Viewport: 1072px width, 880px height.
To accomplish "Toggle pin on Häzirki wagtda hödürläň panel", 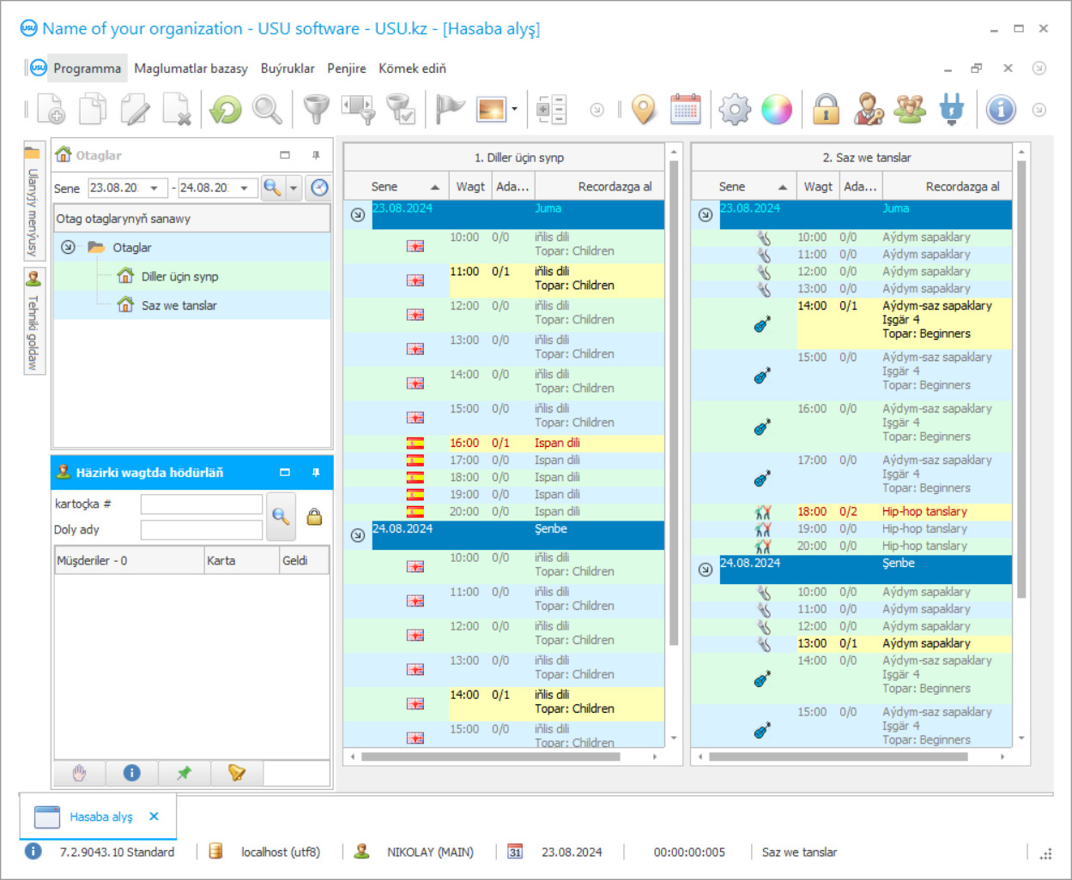I will click(316, 473).
